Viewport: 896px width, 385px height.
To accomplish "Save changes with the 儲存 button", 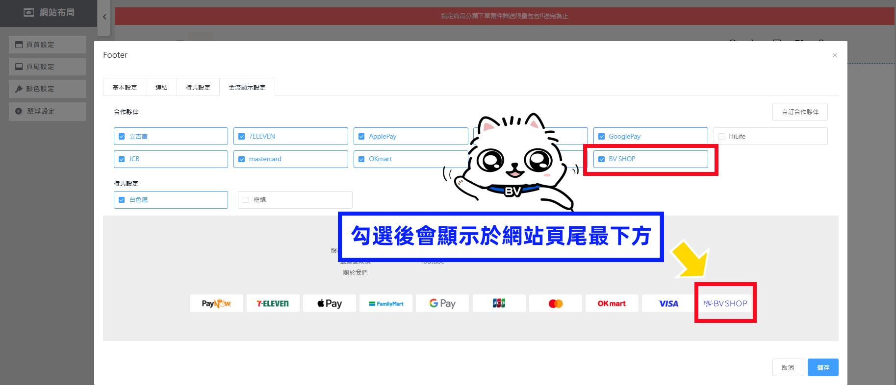I will [x=823, y=367].
